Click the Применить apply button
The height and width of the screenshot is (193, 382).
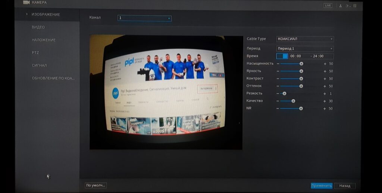(x=322, y=186)
